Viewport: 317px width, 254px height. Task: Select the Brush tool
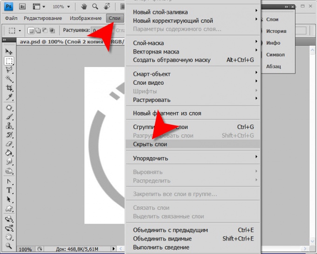[x=9, y=117]
